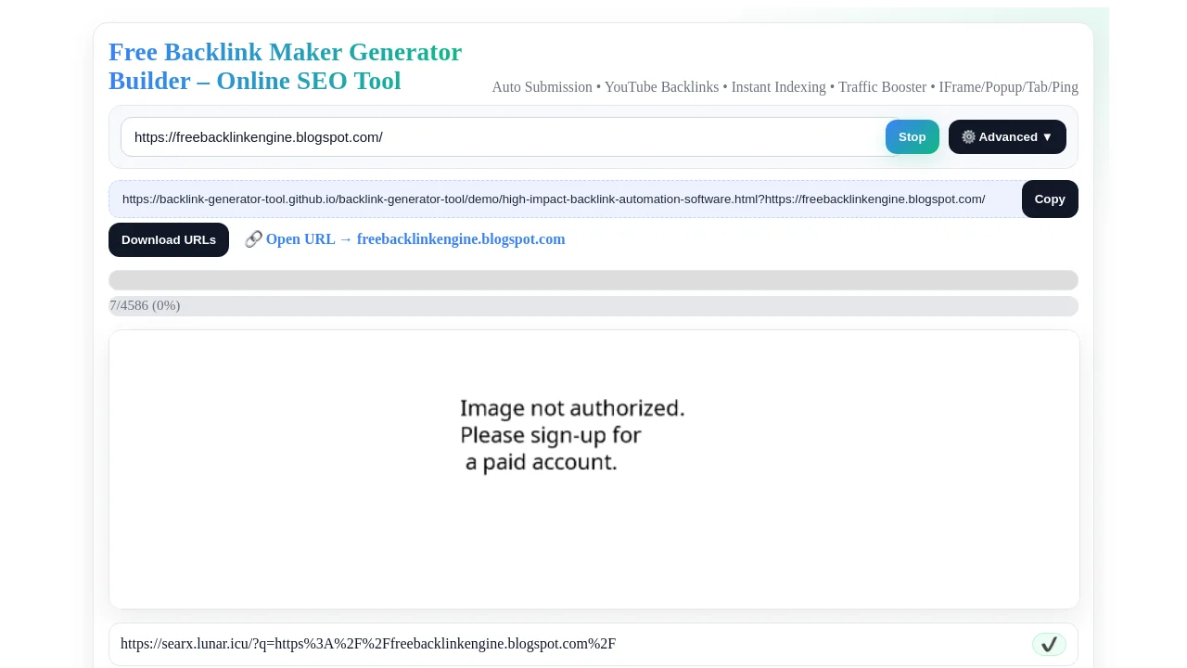The width and height of the screenshot is (1187, 668).
Task: Click the Image not authorized preview frame
Action: (x=594, y=469)
